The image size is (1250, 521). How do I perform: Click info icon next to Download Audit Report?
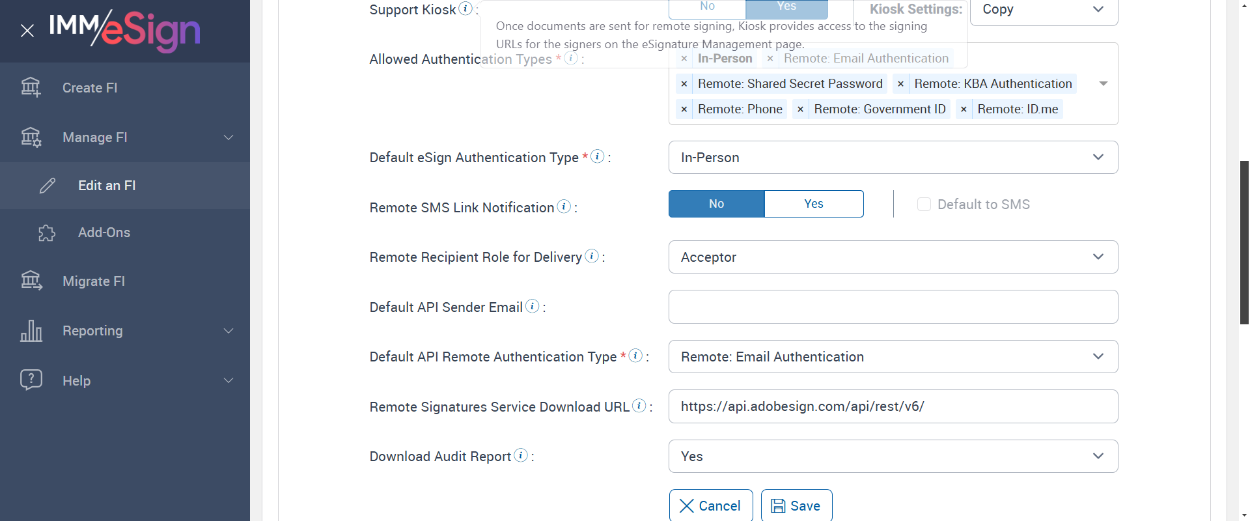pyautogui.click(x=521, y=455)
